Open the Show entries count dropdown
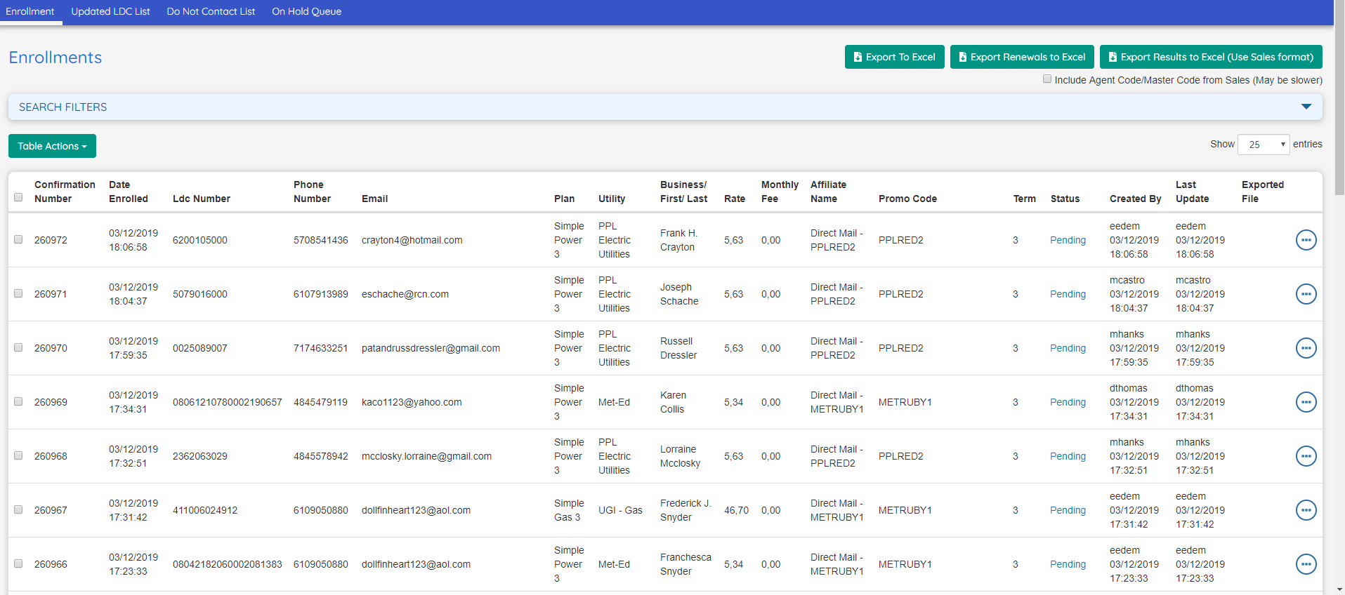The width and height of the screenshot is (1345, 595). coord(1264,145)
